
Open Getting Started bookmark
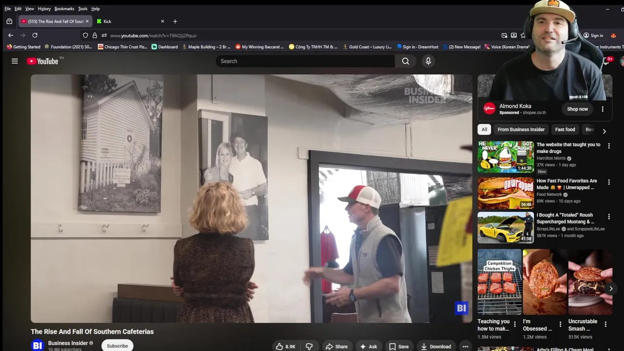[23, 47]
